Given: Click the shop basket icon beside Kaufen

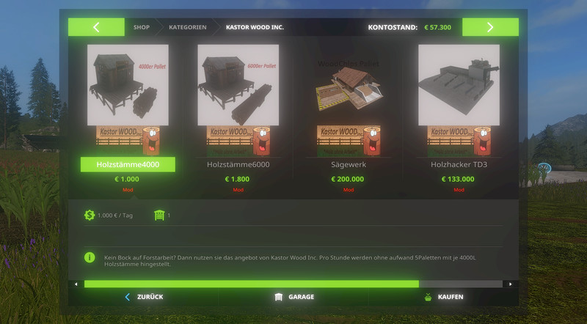Looking at the screenshot, I should point(429,297).
